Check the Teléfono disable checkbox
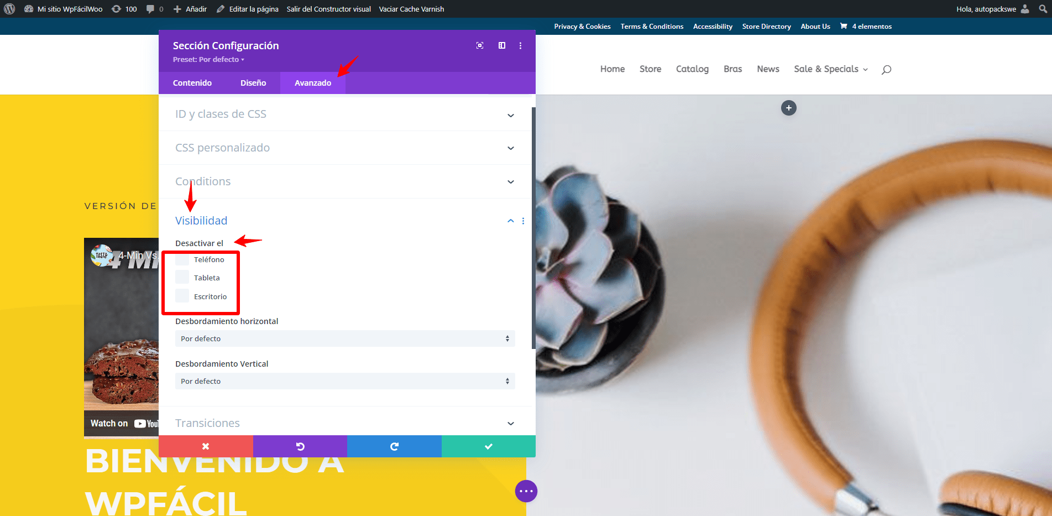 [x=182, y=259]
